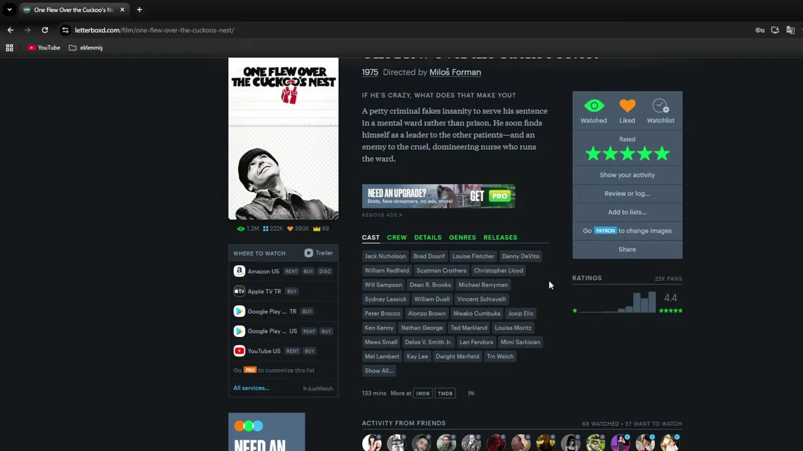Open the 22K FANS link
This screenshot has height=451, width=803.
[x=668, y=279]
